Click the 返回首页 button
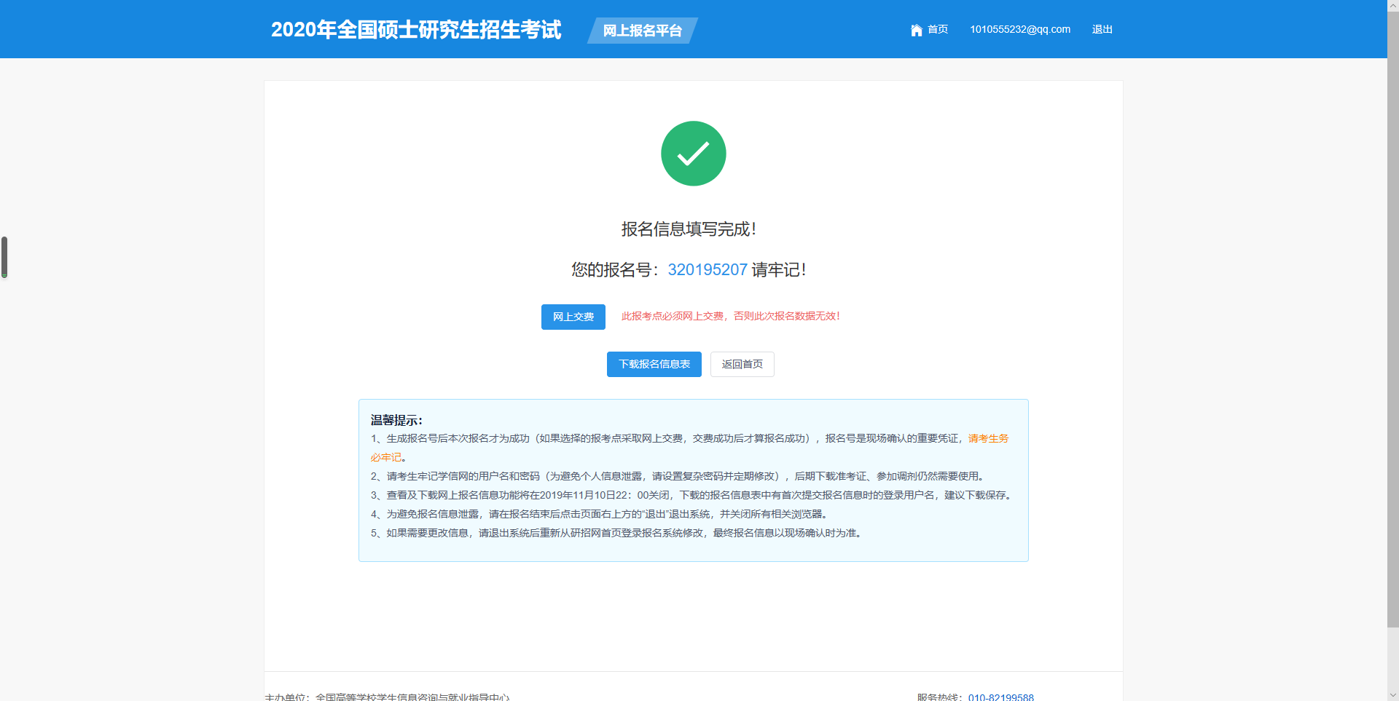This screenshot has height=701, width=1399. click(742, 364)
